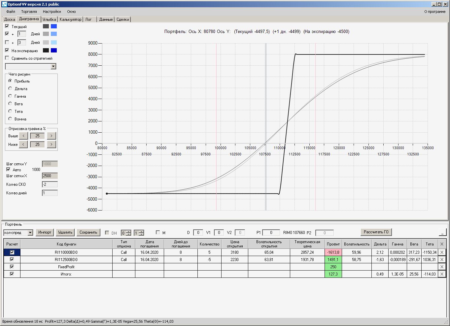Click the light blue +1 Дней swatch
The image size is (450, 326).
(54, 34)
